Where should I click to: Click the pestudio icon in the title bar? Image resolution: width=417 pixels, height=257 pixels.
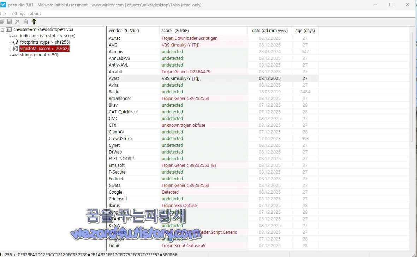pos(4,5)
